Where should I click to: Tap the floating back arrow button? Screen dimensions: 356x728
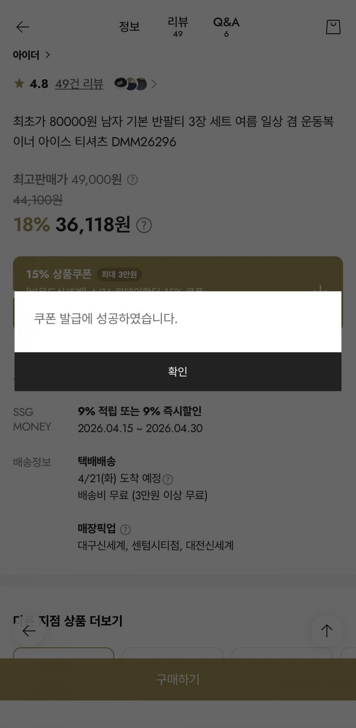pyautogui.click(x=29, y=631)
